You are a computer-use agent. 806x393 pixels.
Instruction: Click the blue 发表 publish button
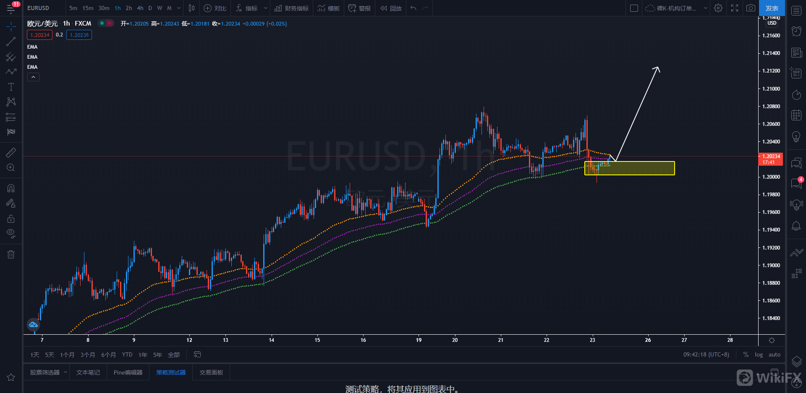click(772, 8)
